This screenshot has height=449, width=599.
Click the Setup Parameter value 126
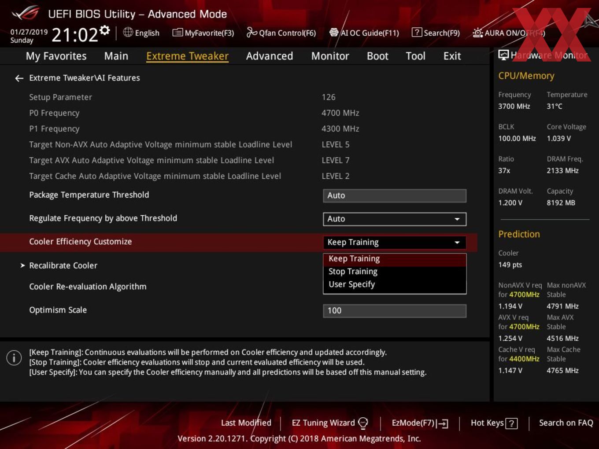329,97
